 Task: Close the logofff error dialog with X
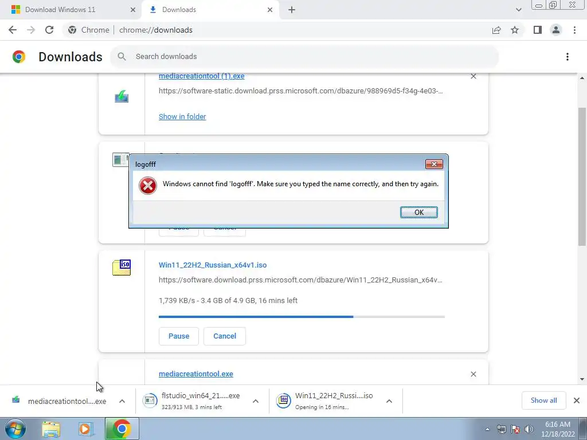tap(434, 164)
